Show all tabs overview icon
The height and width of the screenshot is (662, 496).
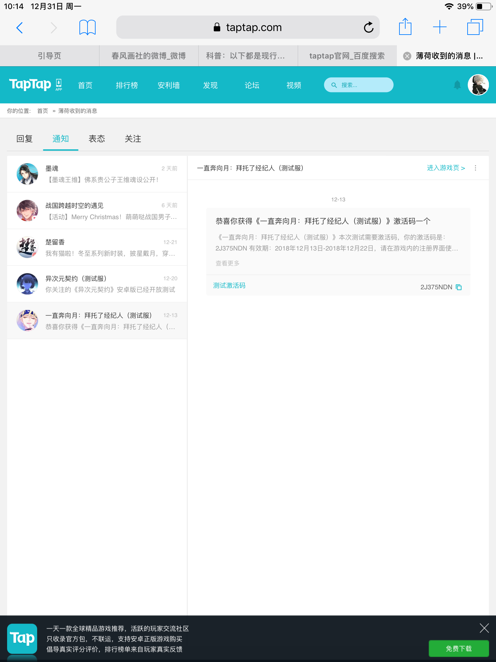(475, 27)
